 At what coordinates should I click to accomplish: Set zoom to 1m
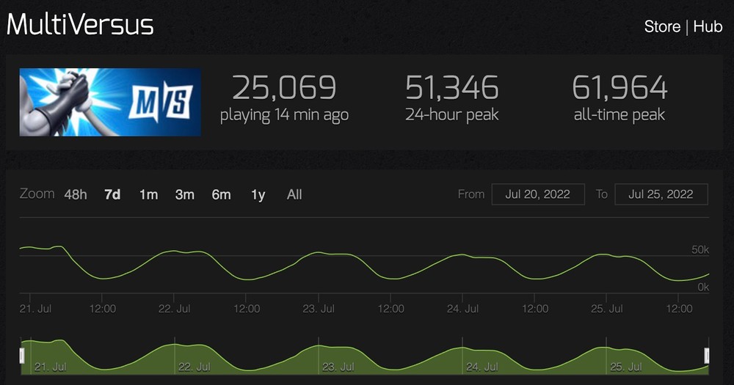[x=148, y=194]
